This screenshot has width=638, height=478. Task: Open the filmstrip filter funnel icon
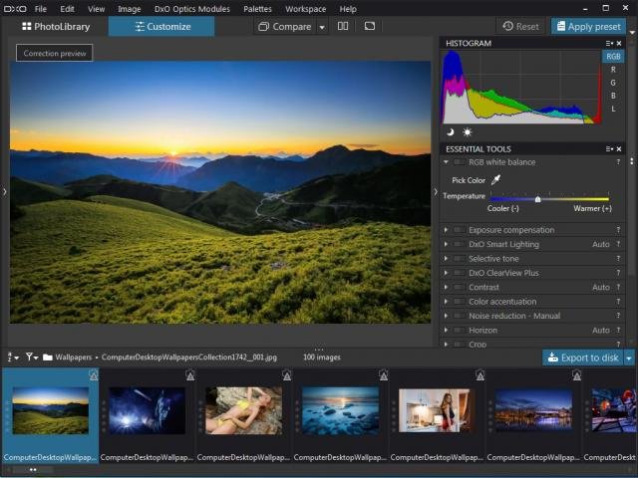pos(31,357)
